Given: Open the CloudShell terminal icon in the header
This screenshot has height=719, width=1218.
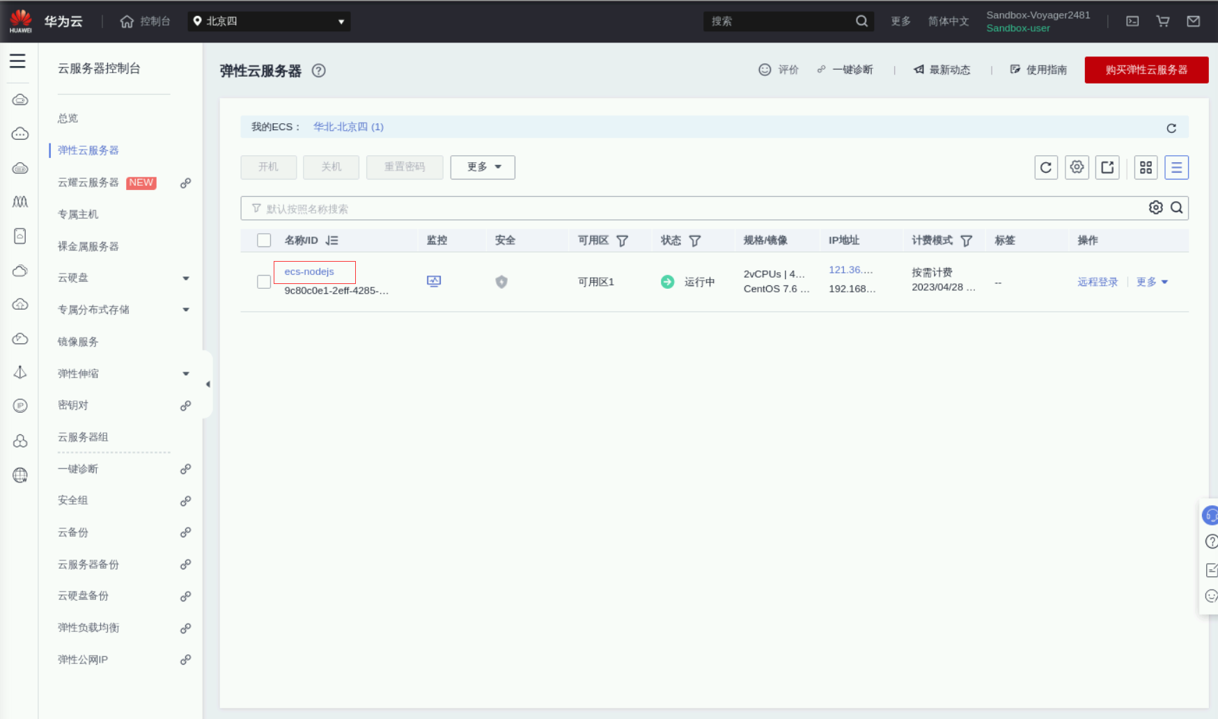Looking at the screenshot, I should (1132, 22).
